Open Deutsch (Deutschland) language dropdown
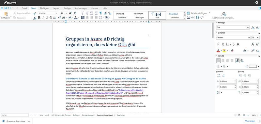This screenshot has width=261, height=124. point(106,115)
